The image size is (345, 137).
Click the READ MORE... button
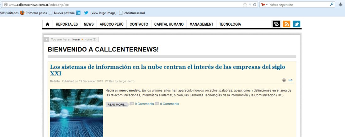[117, 105]
